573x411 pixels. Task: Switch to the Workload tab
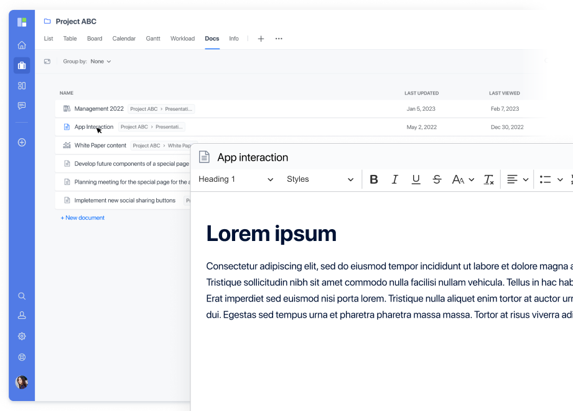pyautogui.click(x=183, y=39)
